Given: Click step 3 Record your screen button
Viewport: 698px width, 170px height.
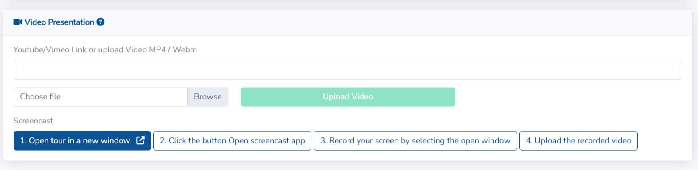Looking at the screenshot, I should pyautogui.click(x=415, y=141).
